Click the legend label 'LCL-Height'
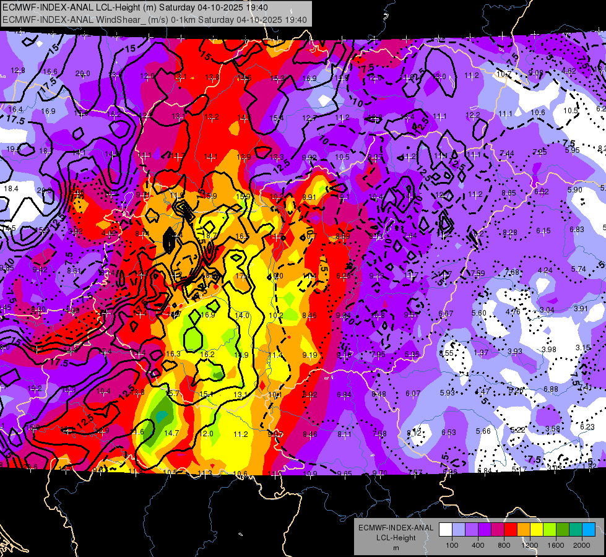606x557 pixels. 396,538
